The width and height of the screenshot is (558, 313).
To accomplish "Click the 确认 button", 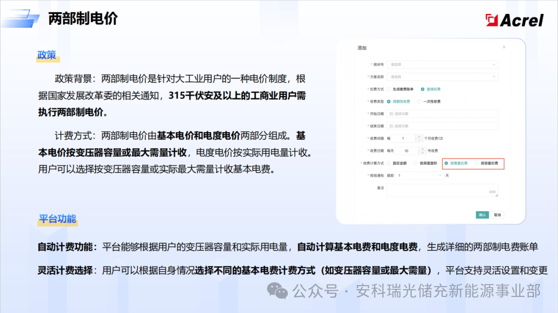I will point(482,215).
